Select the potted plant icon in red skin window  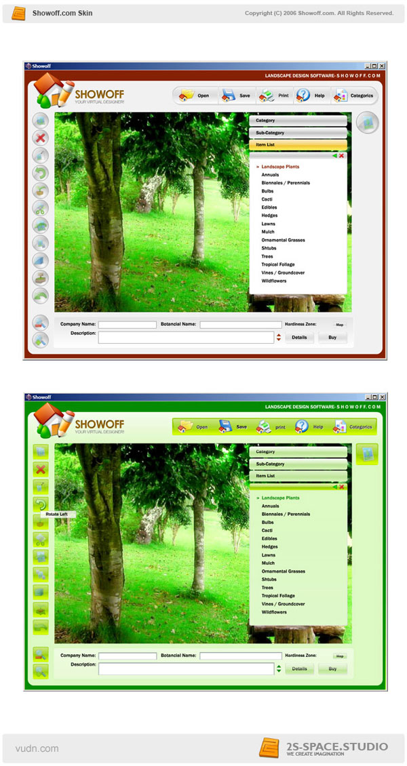(x=41, y=190)
